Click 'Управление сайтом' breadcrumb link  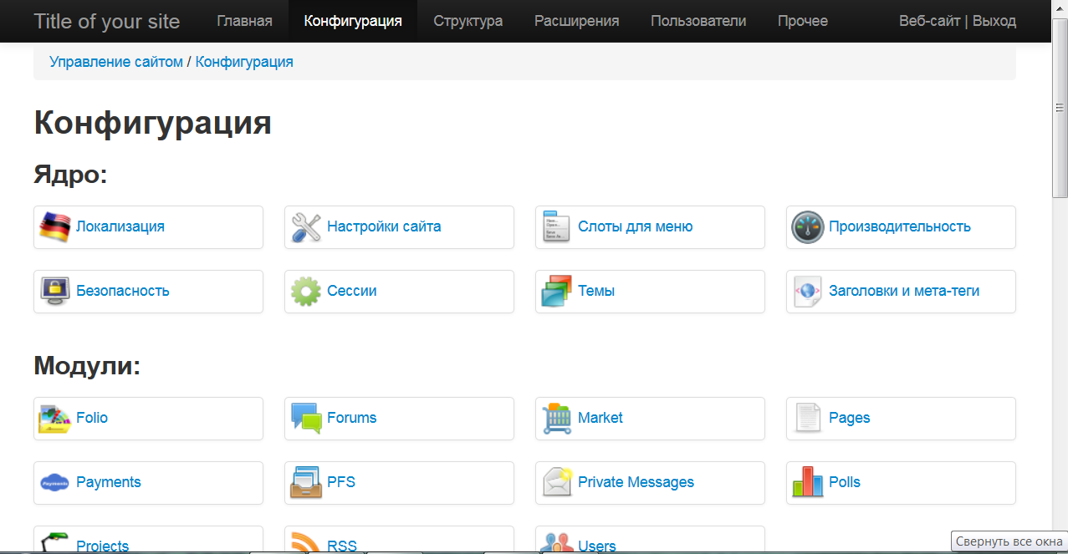pos(116,62)
